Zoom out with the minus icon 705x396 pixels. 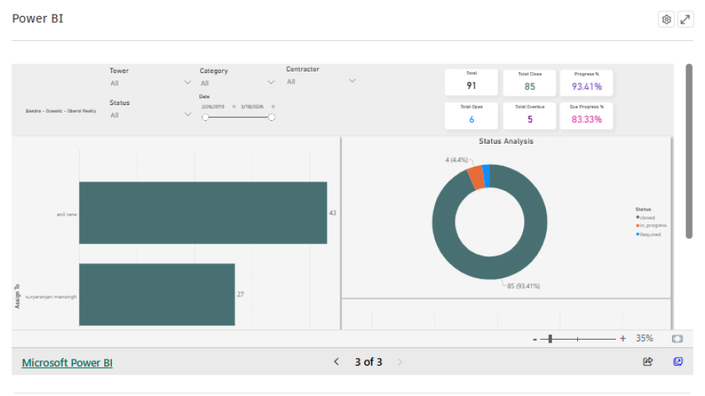(x=535, y=339)
